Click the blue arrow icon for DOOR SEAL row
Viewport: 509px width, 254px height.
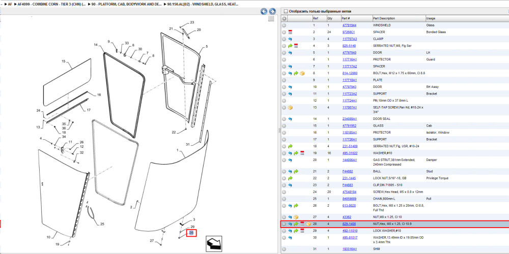click(290, 119)
